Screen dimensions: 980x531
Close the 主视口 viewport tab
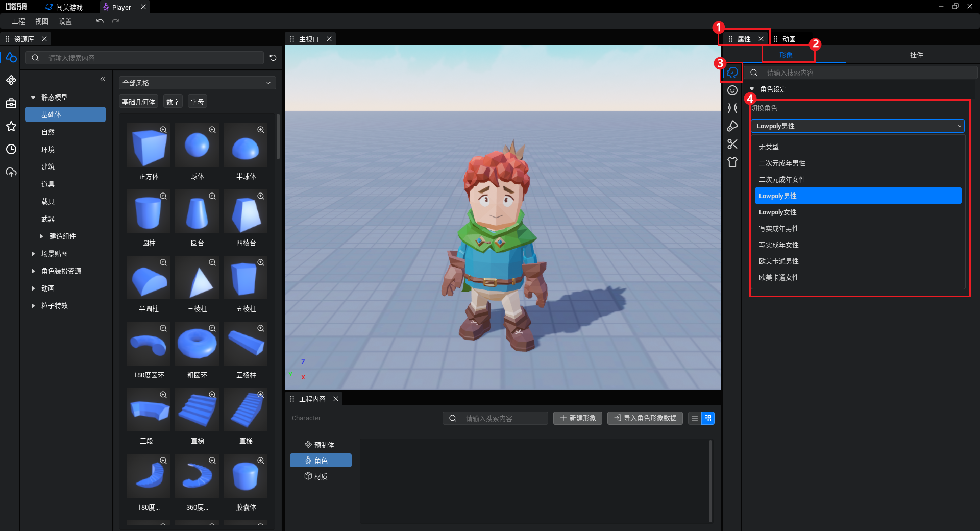pos(329,39)
